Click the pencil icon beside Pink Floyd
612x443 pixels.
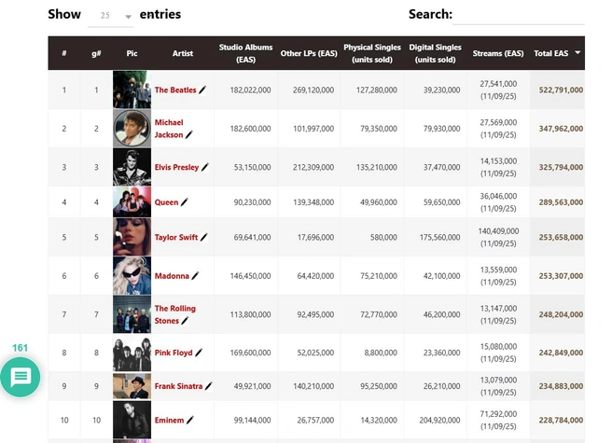tap(199, 353)
